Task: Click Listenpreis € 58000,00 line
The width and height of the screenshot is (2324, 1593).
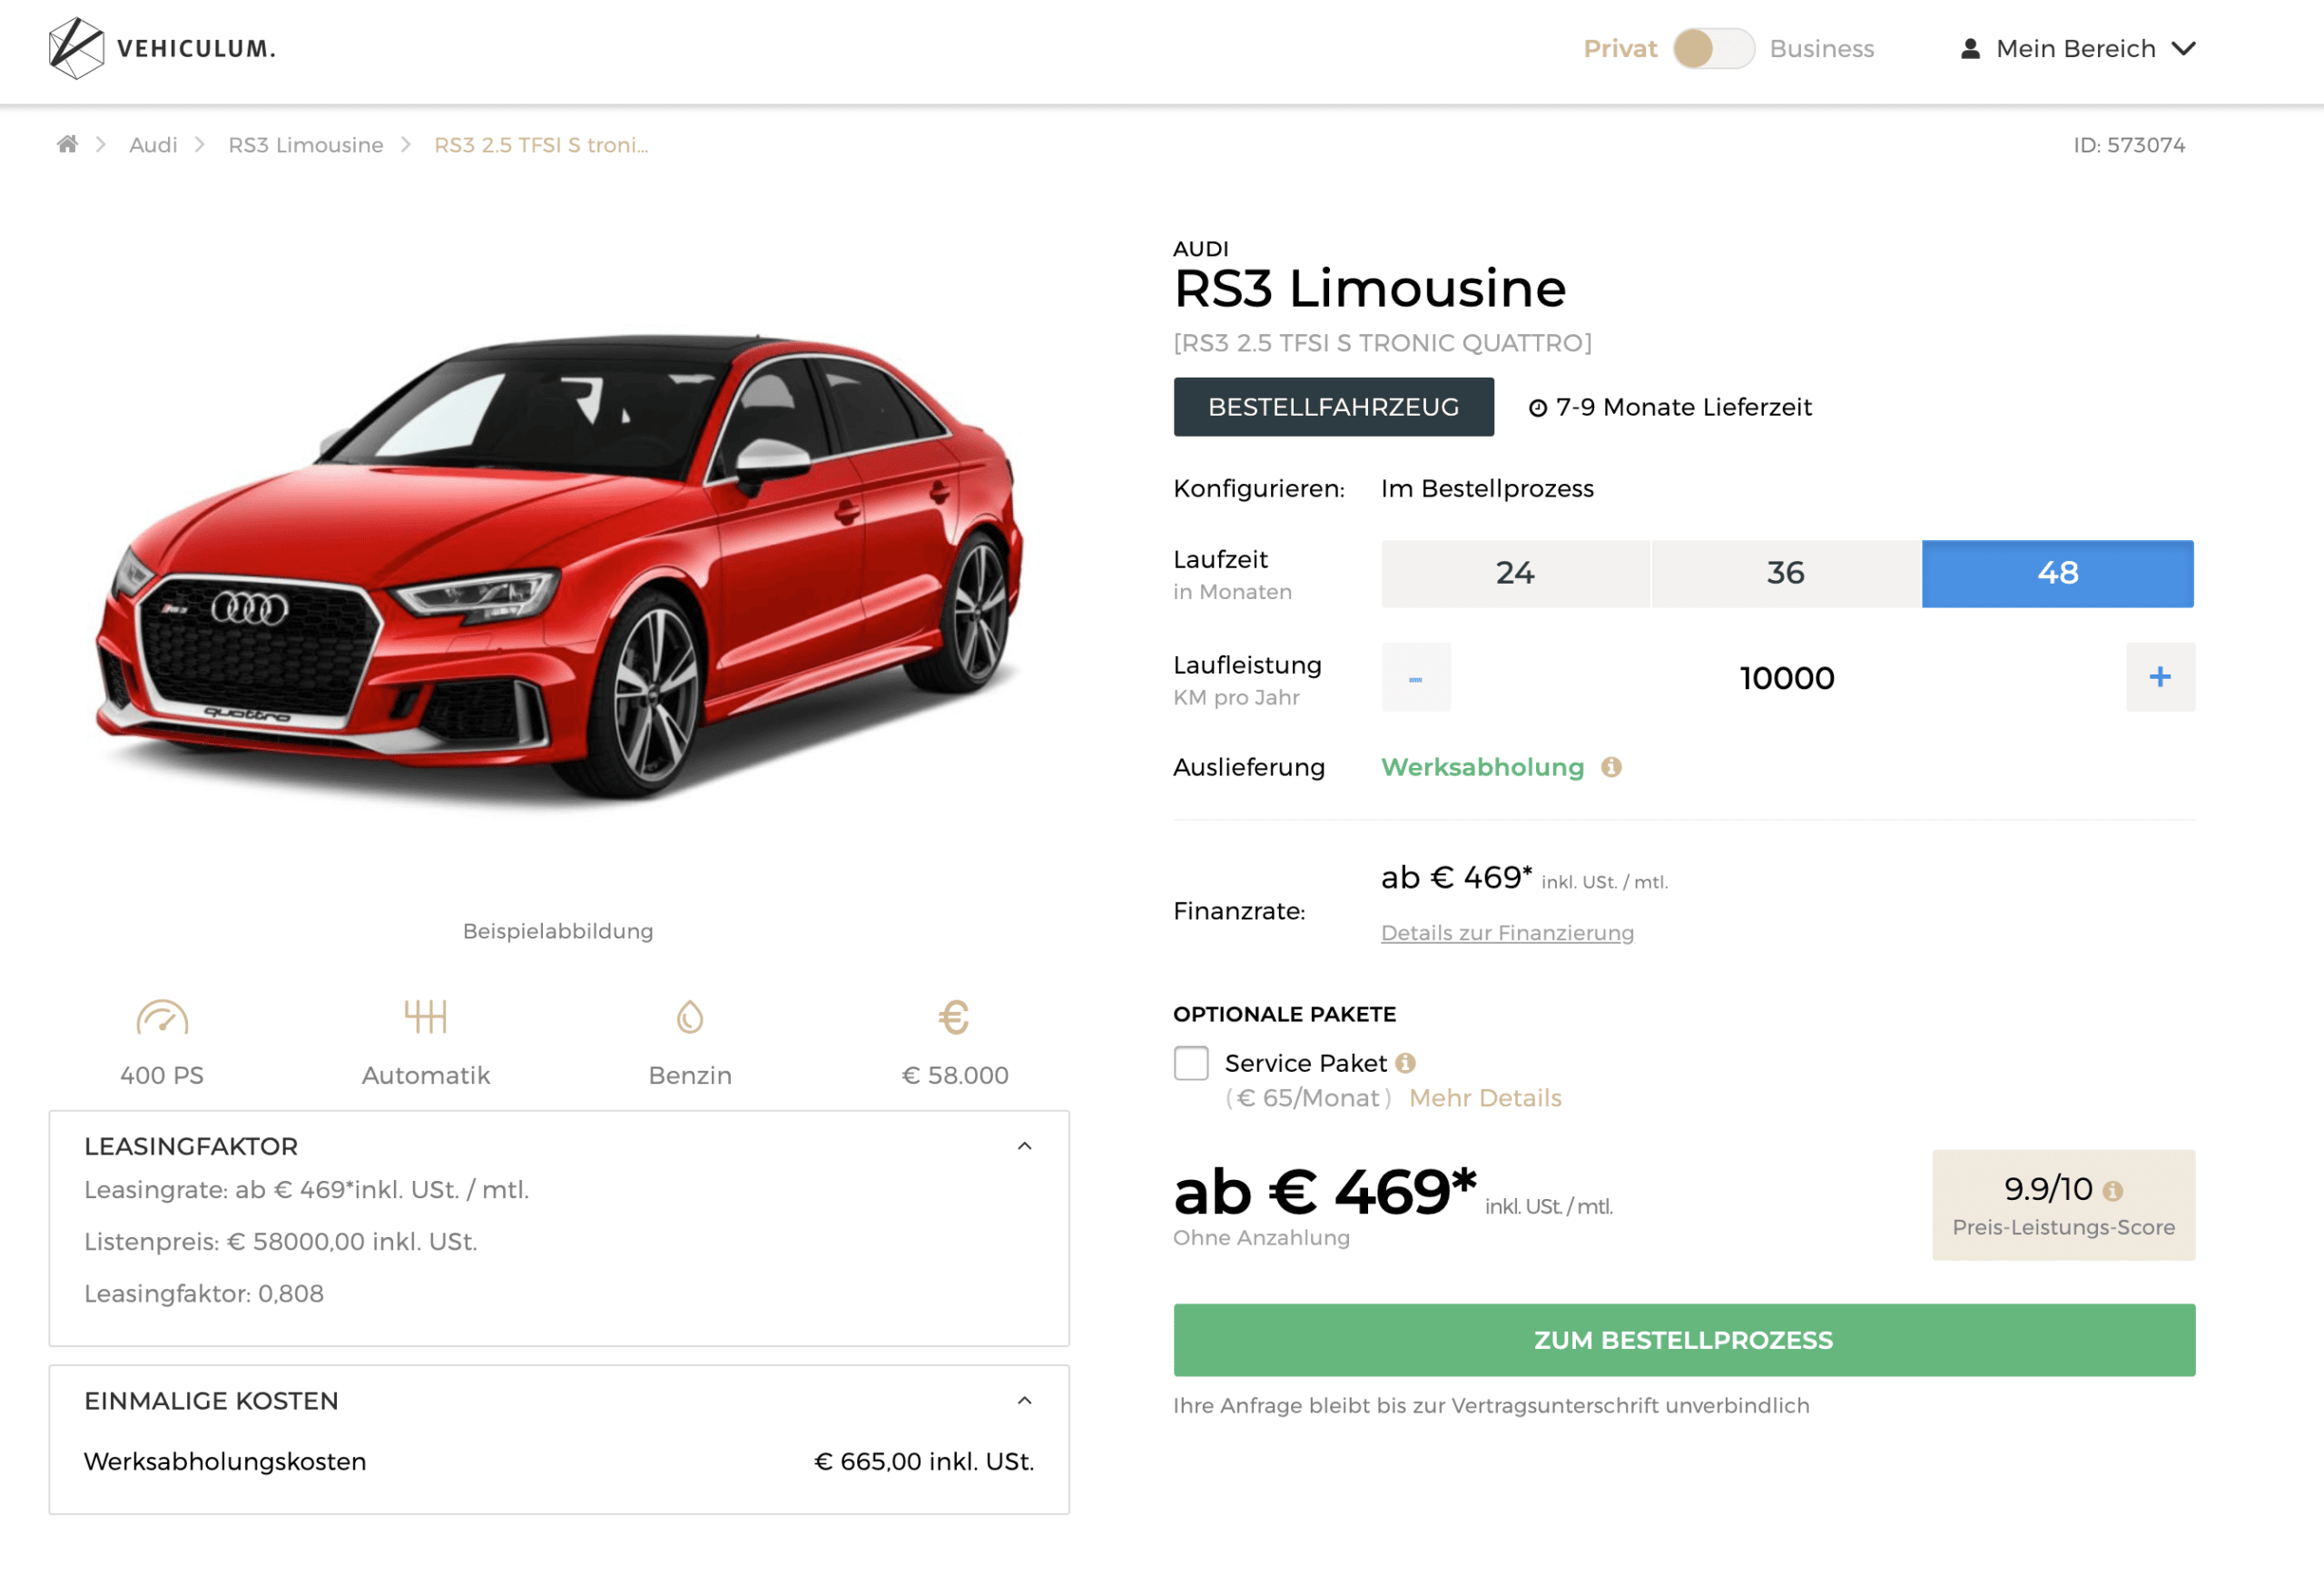Action: [281, 1241]
